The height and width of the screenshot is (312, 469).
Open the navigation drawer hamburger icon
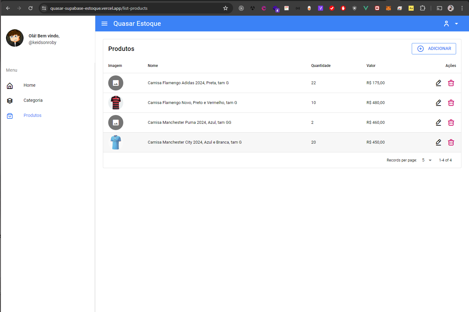pos(104,23)
